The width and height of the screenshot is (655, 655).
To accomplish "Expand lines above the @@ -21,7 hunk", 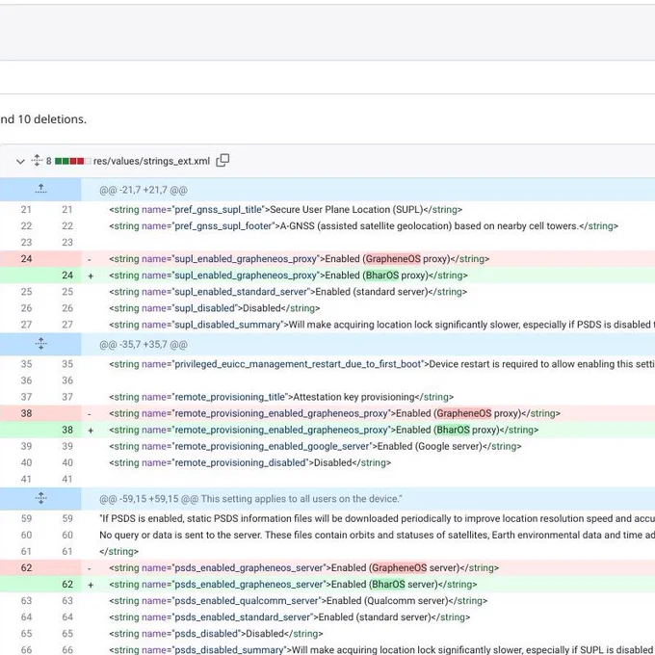I will coord(40,189).
